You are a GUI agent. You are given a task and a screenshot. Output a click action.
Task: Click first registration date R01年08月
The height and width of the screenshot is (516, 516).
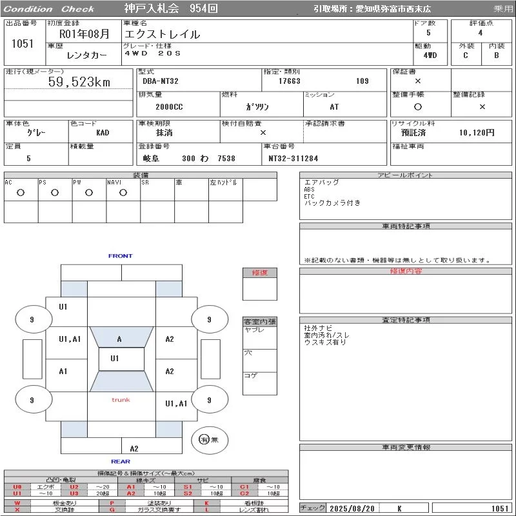84,34
